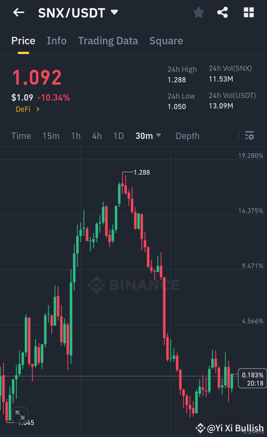
Task: Expand the Time interval options
Action: tap(21, 136)
